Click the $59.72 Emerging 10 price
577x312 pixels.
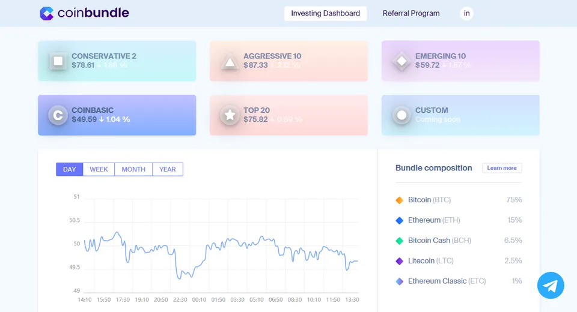427,65
